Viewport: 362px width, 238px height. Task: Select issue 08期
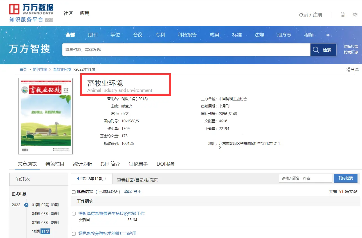coord(45,223)
